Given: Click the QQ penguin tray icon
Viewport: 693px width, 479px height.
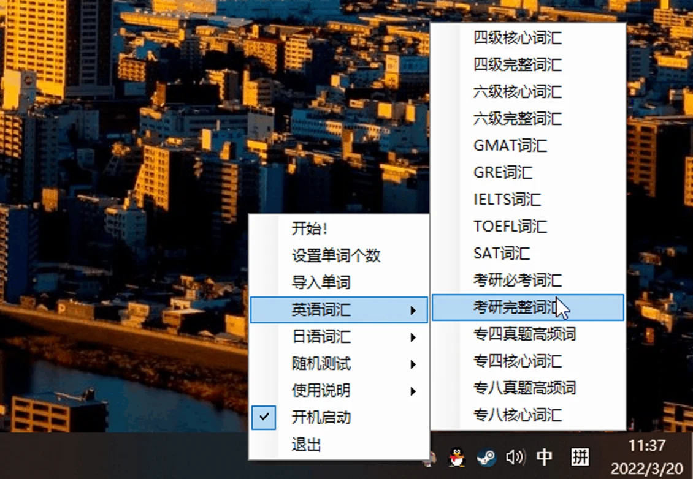Looking at the screenshot, I should pyautogui.click(x=457, y=458).
